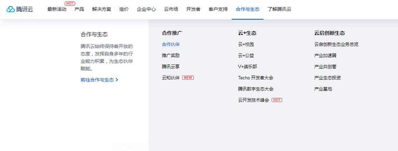The height and width of the screenshot is (151, 398).
Task: Open the 云开发技术峰会 link
Action: click(253, 100)
